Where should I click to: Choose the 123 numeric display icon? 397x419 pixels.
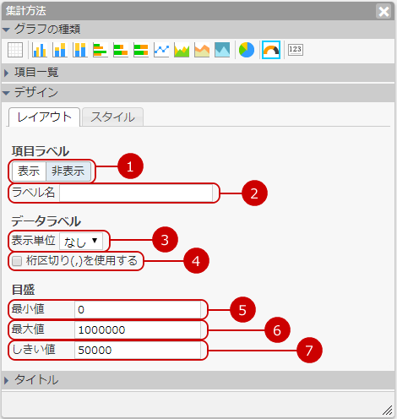[296, 50]
